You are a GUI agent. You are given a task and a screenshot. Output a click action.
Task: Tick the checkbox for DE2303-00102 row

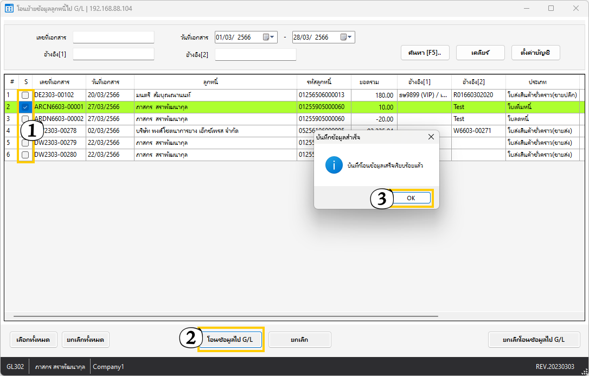coord(25,95)
